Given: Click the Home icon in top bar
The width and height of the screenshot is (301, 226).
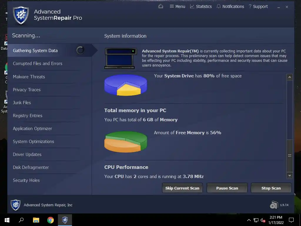Looking at the screenshot, I should (161, 6).
